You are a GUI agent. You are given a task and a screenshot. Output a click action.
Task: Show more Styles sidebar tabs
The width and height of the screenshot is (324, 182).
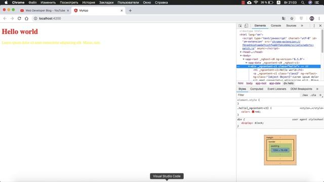click(x=317, y=89)
